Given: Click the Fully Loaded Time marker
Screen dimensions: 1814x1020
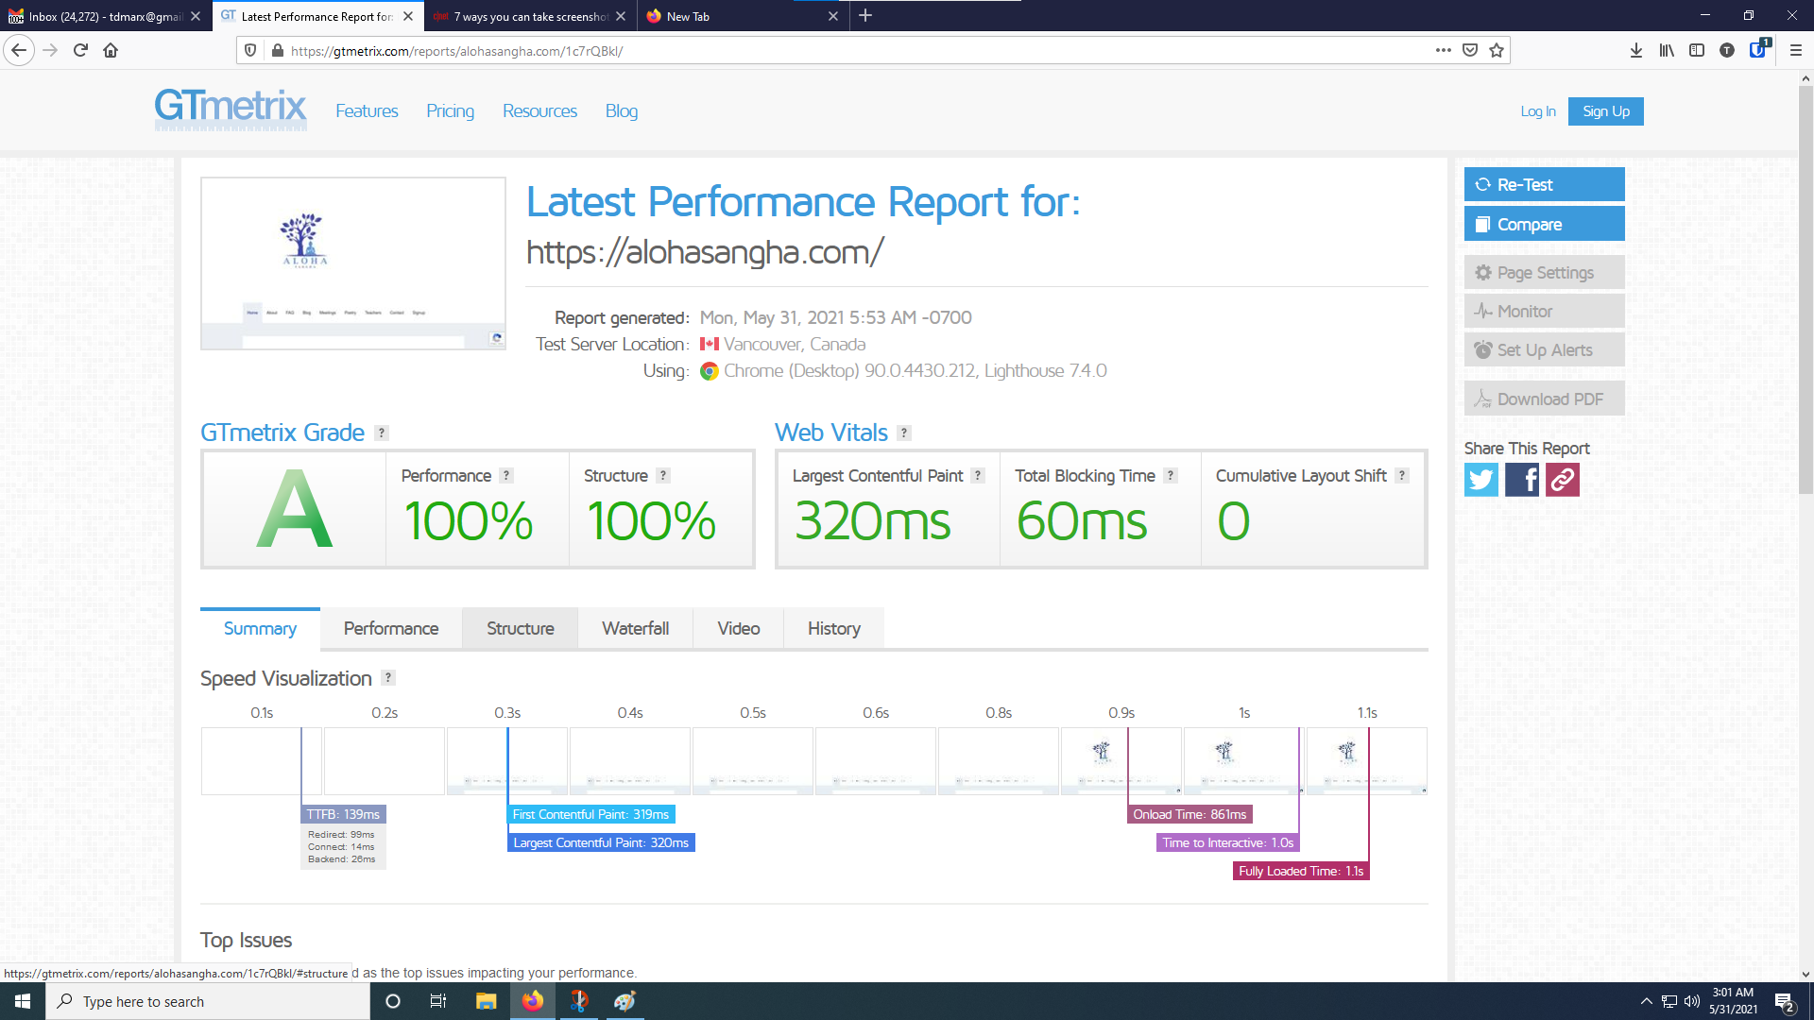Looking at the screenshot, I should point(1301,871).
